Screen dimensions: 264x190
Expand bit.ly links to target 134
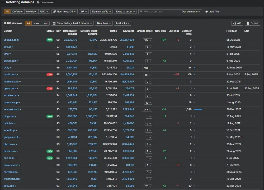[147, 68]
